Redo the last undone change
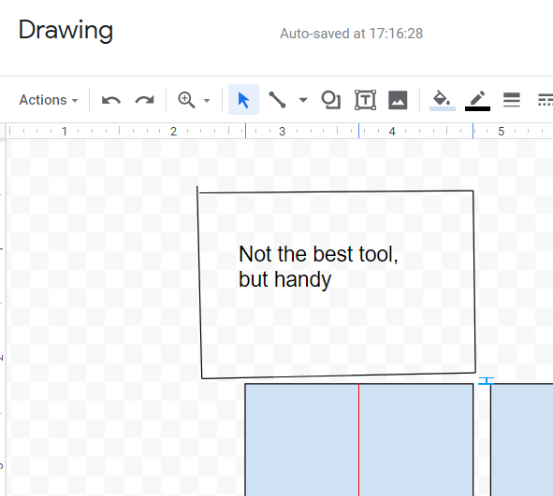 point(145,100)
